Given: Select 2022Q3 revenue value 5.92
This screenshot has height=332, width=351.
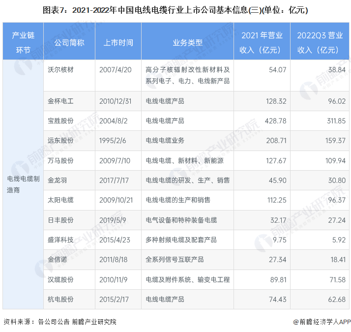Looking at the screenshot, I should coord(339,240).
